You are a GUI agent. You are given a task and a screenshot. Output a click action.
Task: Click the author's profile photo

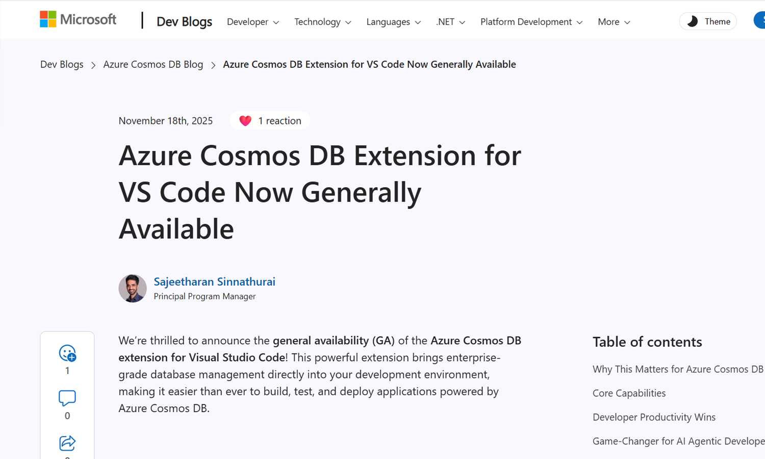click(133, 288)
